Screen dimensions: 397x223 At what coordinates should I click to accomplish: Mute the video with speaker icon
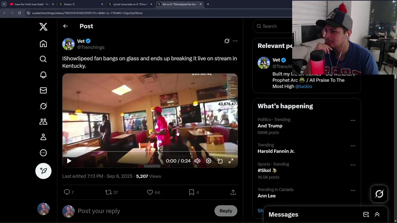(198, 161)
